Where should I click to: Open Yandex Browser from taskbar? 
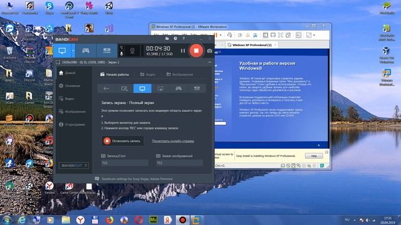[x=80, y=219]
